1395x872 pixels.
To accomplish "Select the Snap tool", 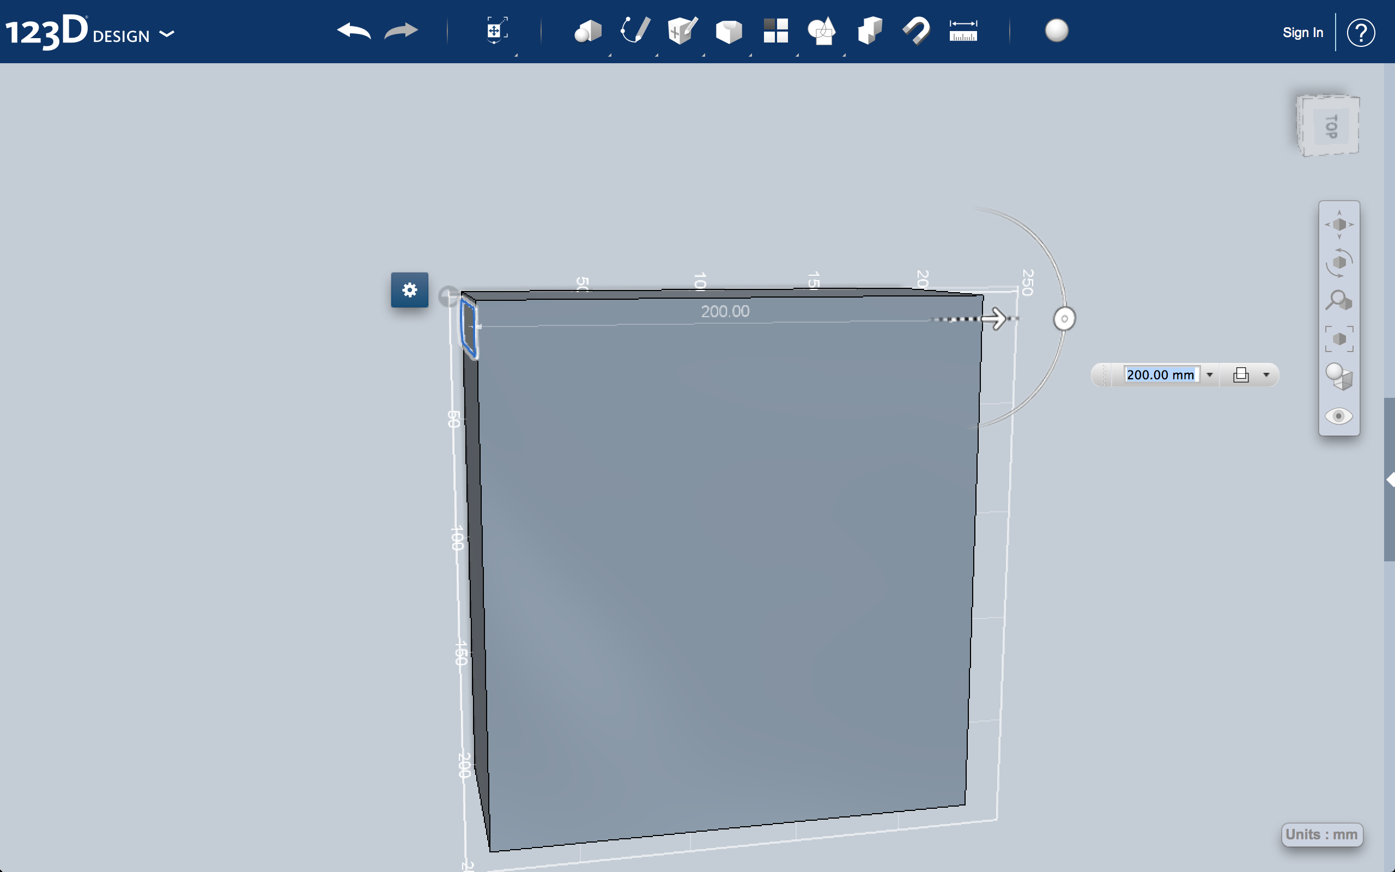I will 916,32.
